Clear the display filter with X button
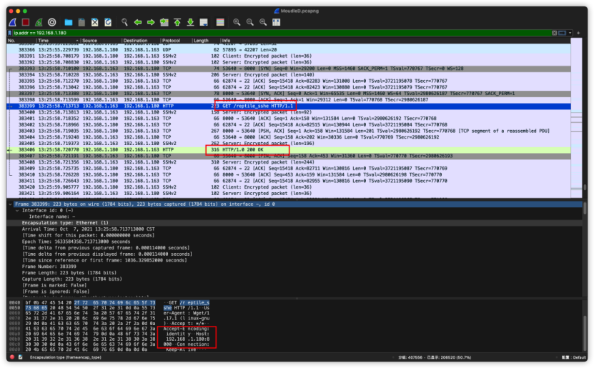The height and width of the screenshot is (368, 594). click(554, 33)
